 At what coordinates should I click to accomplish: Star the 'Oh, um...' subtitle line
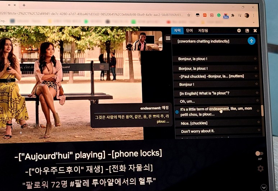tap(257, 100)
